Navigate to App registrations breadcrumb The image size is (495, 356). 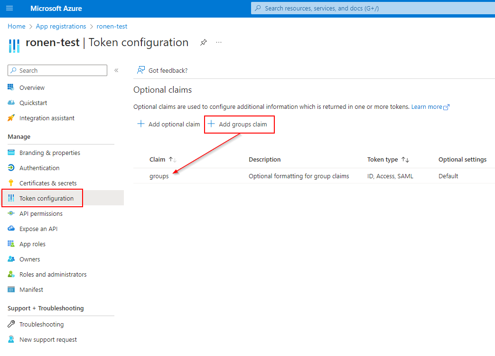tap(61, 27)
